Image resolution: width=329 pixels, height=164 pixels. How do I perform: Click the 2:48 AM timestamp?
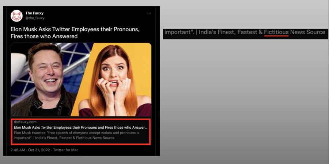click(x=18, y=150)
